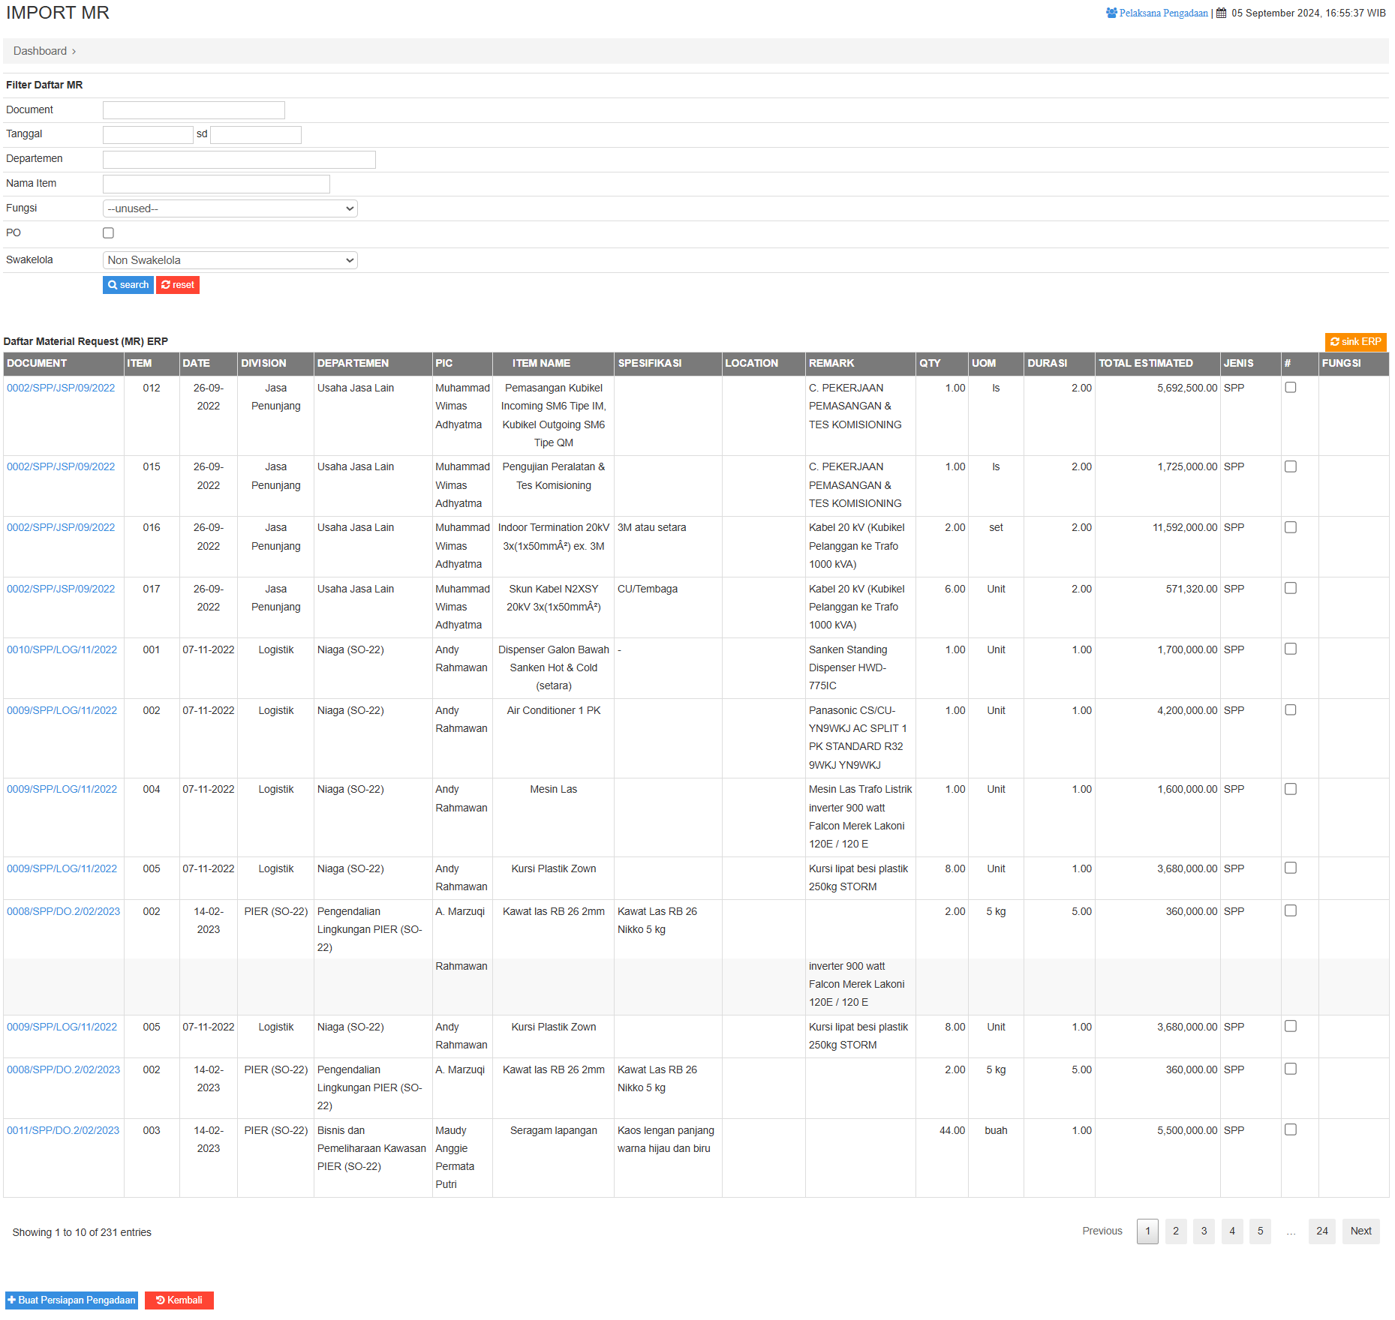
Task: Toggle the PO filter checkbox
Action: pos(108,233)
